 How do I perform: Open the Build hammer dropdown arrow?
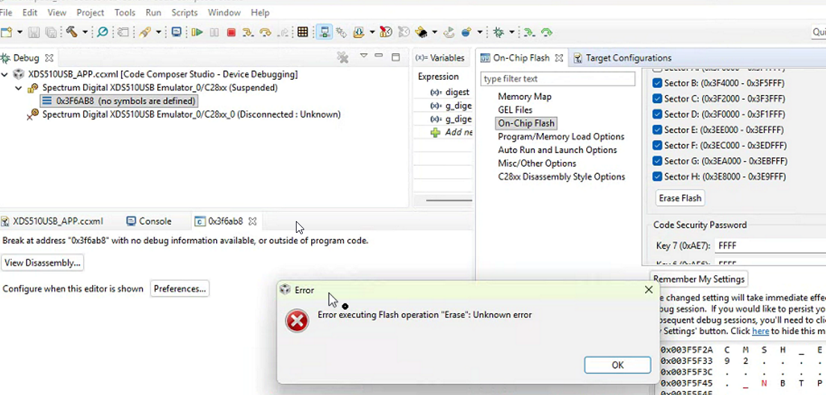85,33
